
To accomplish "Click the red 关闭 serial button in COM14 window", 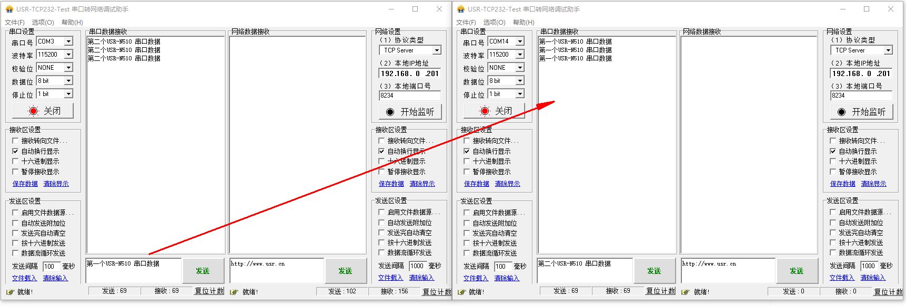I will [495, 111].
